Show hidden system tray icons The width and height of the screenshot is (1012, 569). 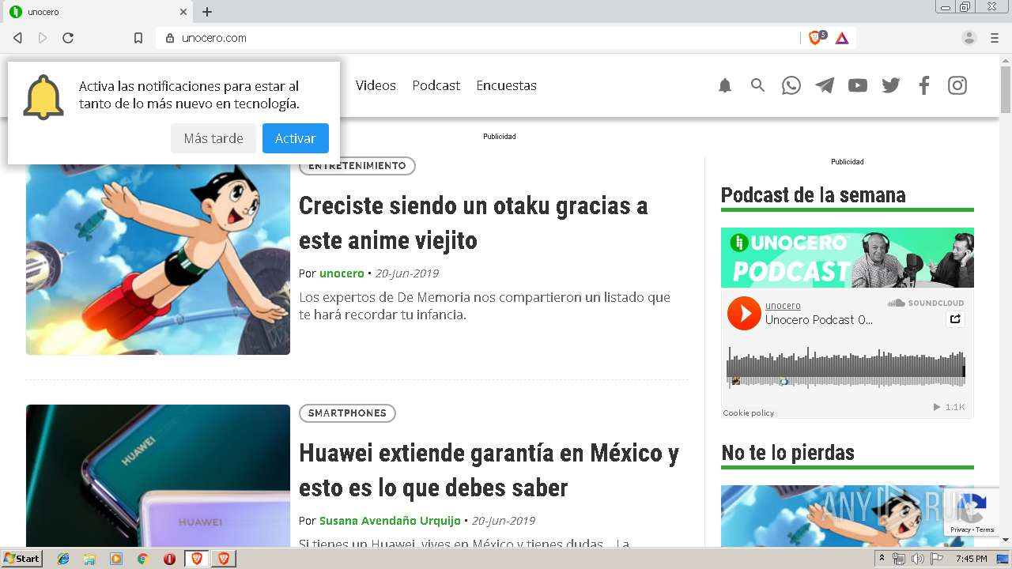point(882,559)
